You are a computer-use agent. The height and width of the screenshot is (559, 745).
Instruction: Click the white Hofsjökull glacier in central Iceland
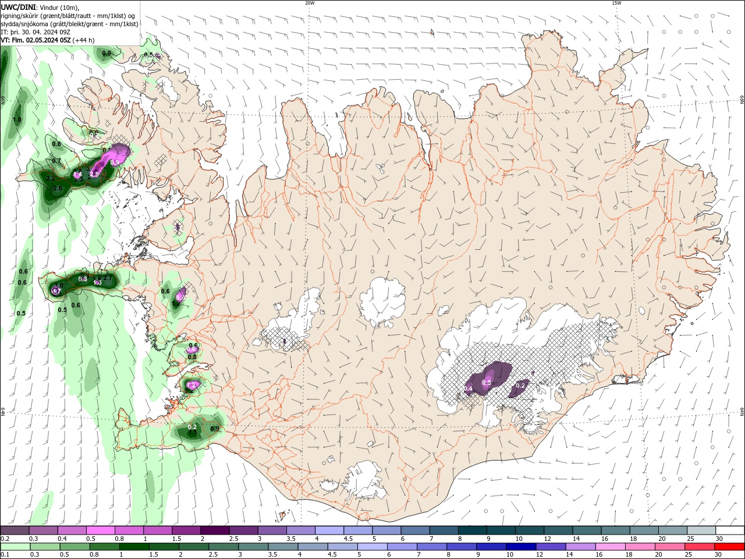tap(382, 302)
